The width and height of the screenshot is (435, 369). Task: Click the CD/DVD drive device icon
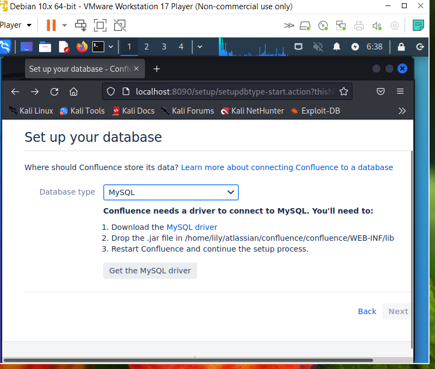click(x=323, y=26)
